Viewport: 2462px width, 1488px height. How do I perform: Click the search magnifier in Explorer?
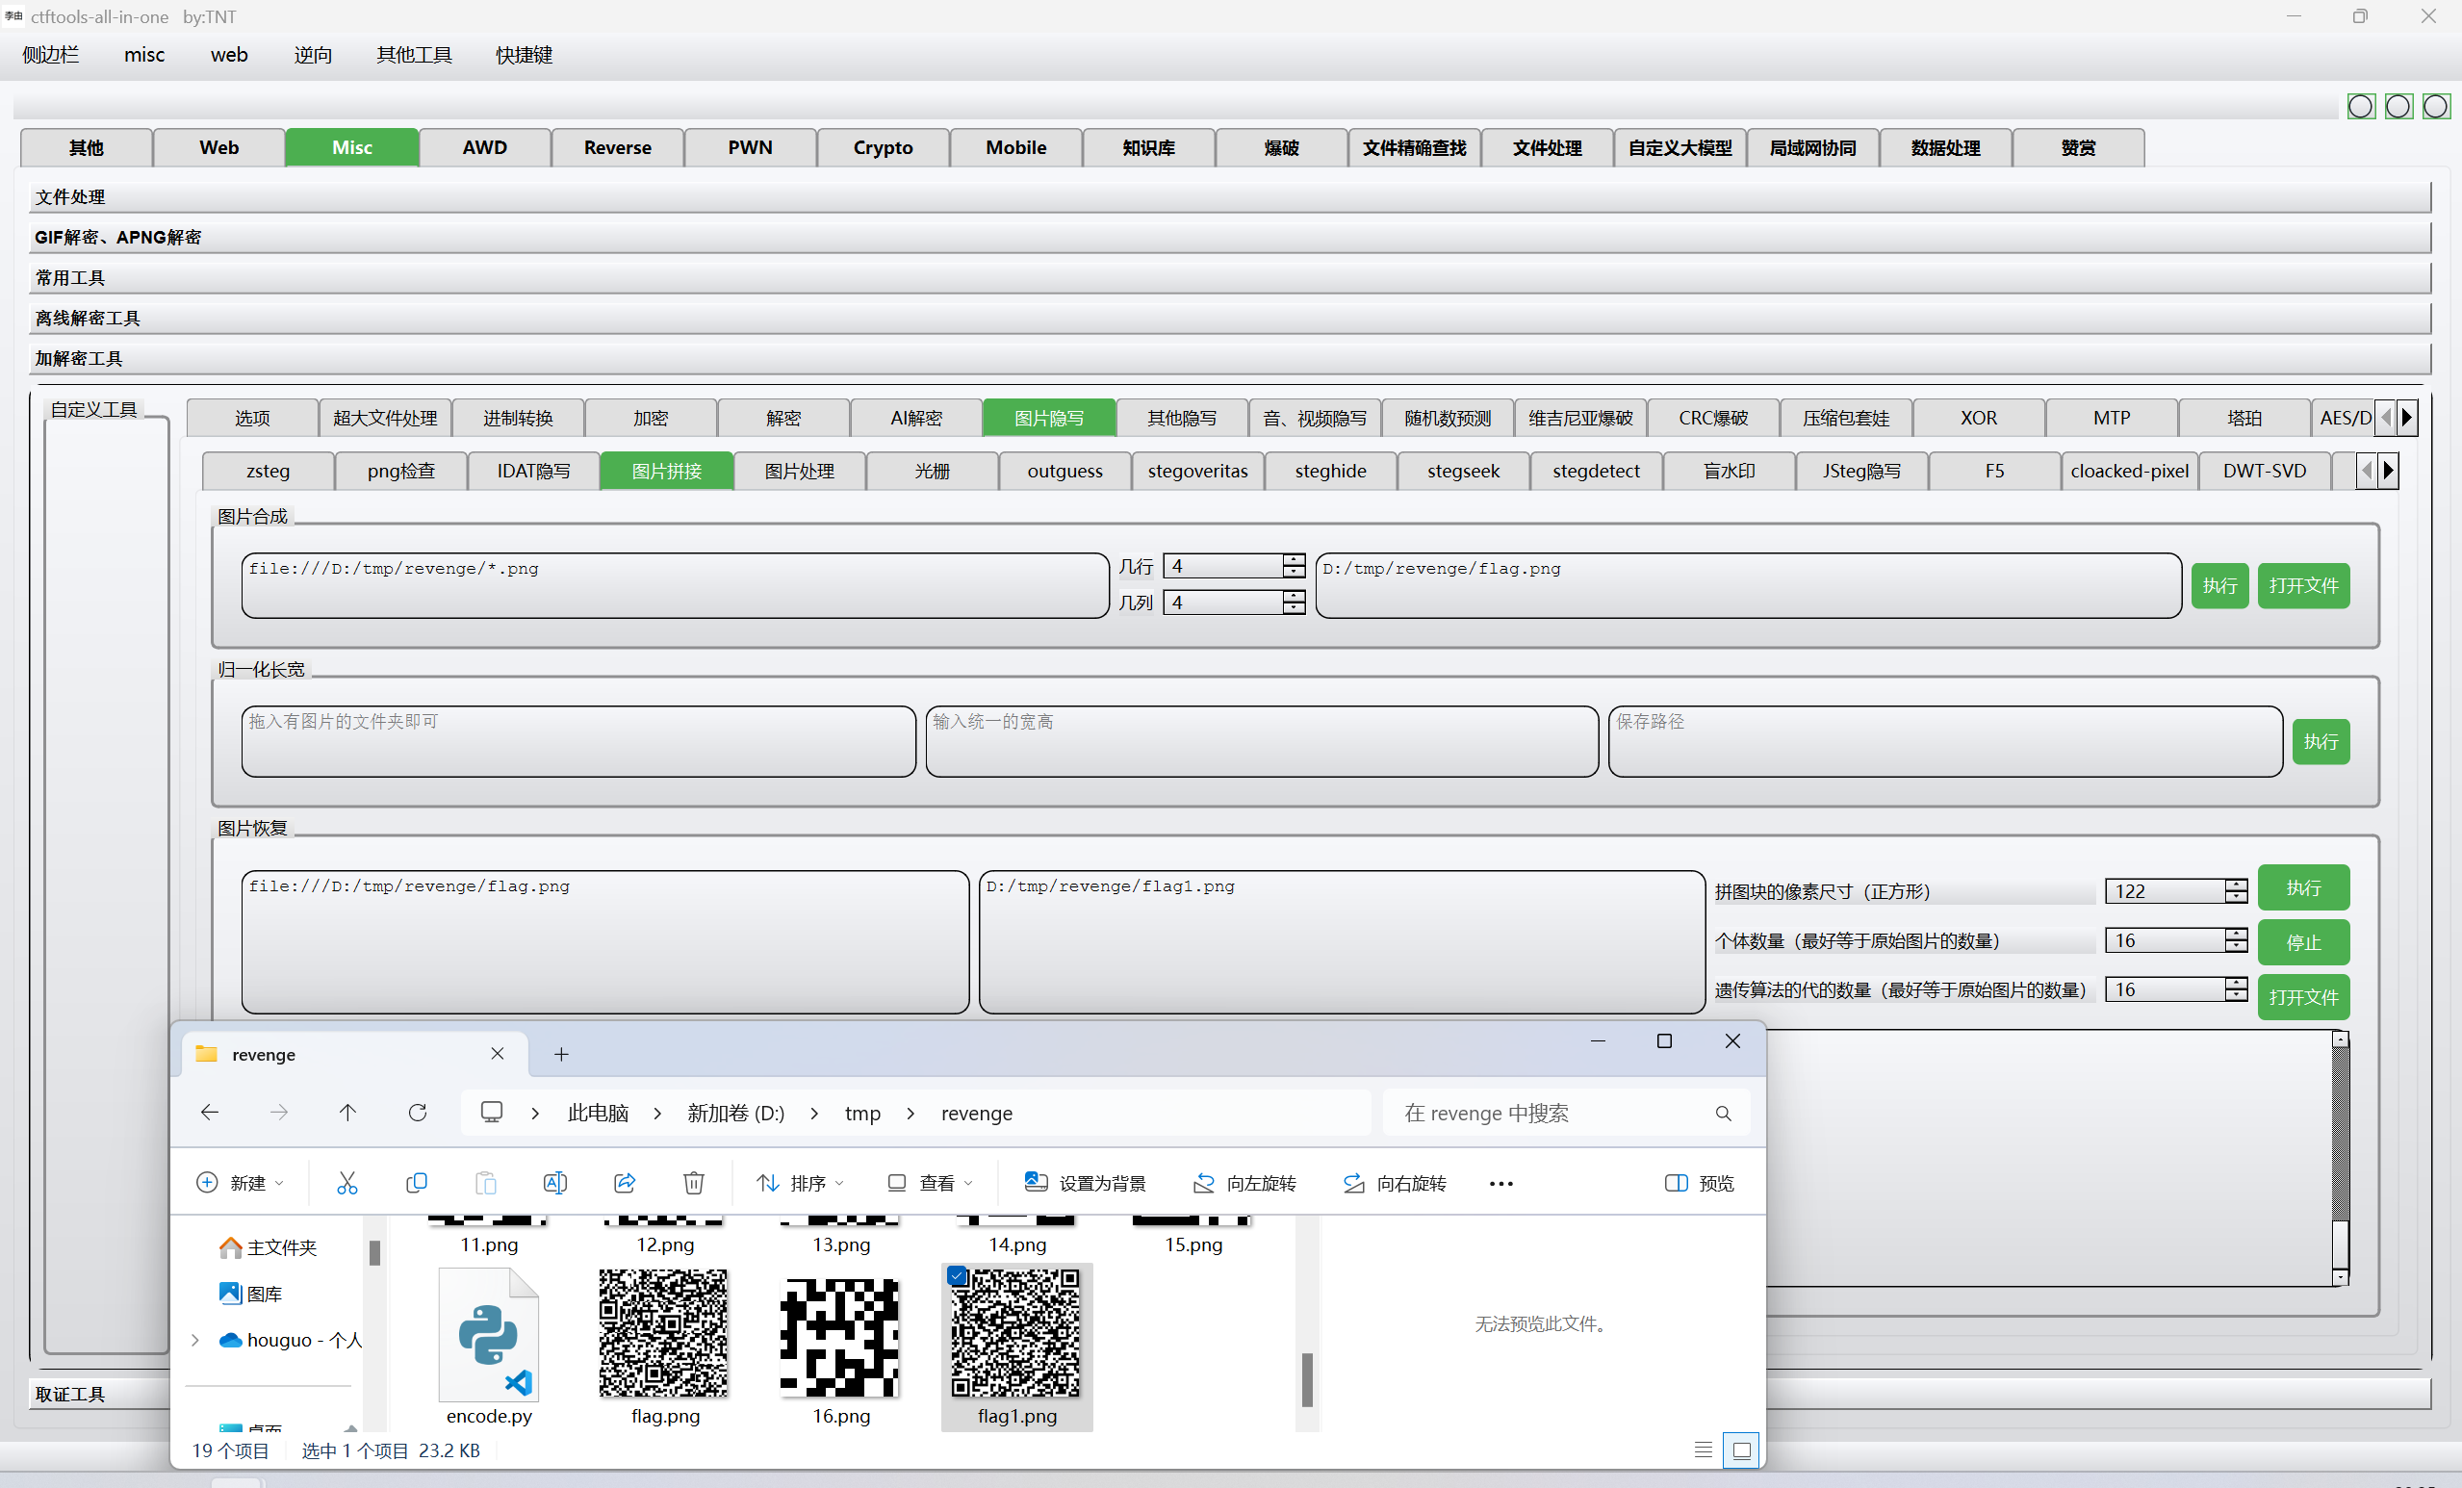pos(1724,1114)
